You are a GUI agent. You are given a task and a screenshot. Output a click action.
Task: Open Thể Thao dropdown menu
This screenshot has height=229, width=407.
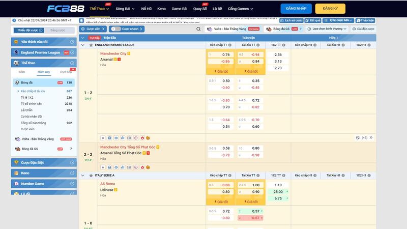99,9
